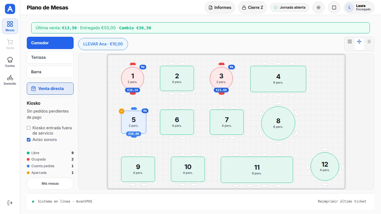Image resolution: width=381 pixels, height=214 pixels.
Task: Click orange parked check badge on table 5
Action: pyautogui.click(x=122, y=111)
